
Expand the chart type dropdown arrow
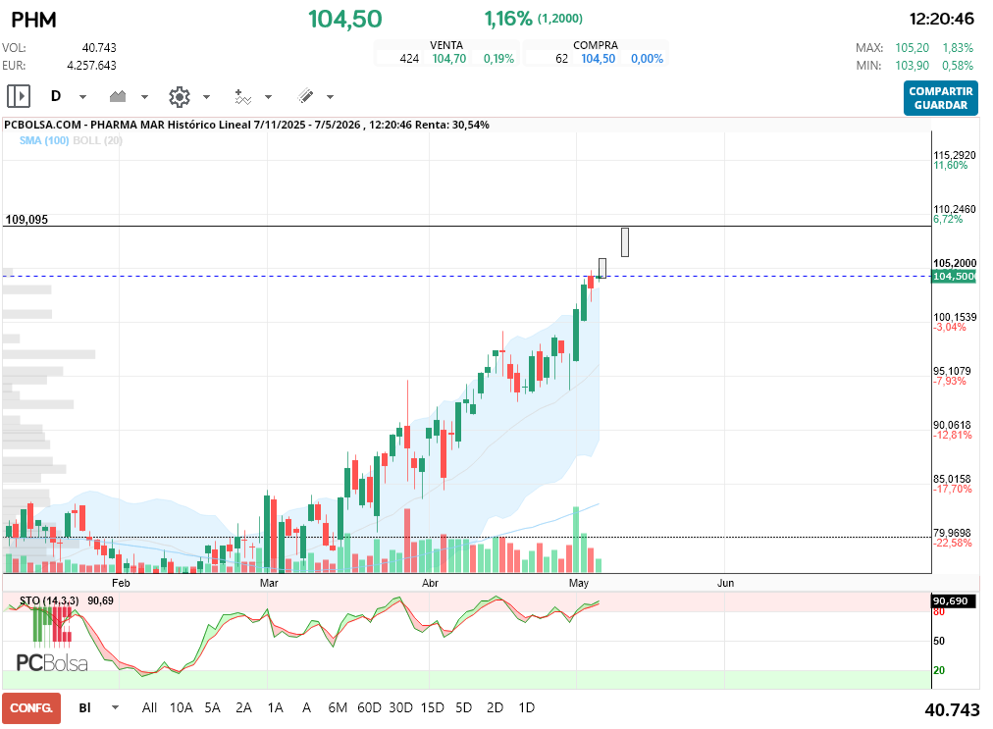click(144, 97)
